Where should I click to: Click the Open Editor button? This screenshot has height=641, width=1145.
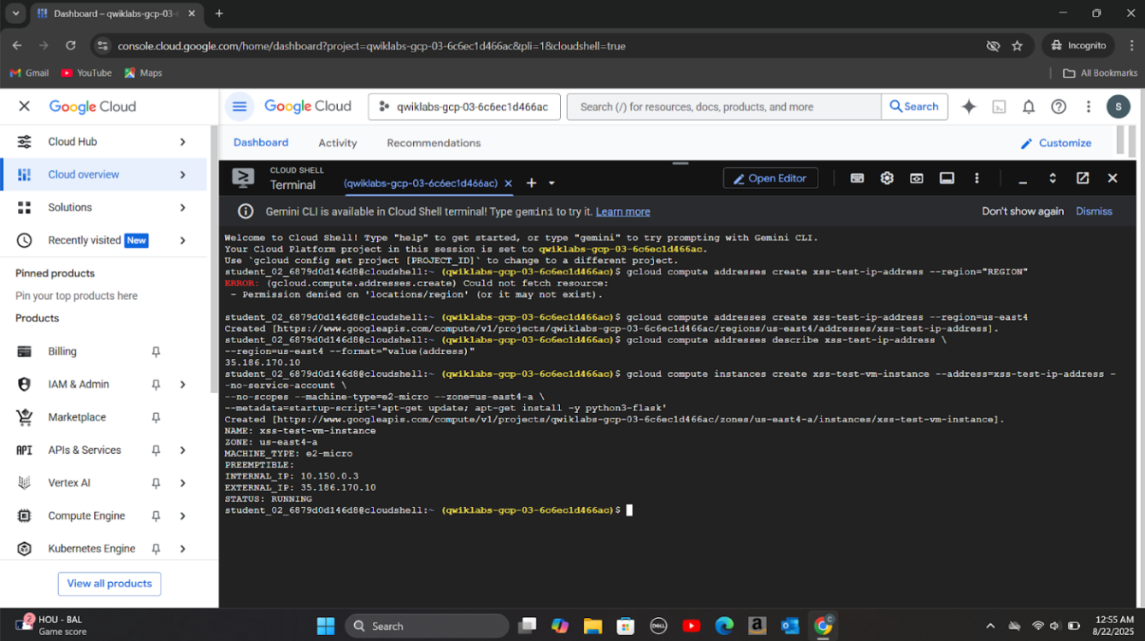(x=770, y=178)
